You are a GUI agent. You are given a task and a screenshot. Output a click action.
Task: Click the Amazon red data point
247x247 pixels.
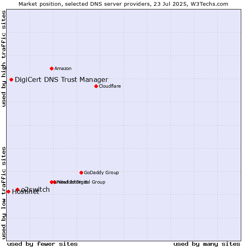coord(51,68)
